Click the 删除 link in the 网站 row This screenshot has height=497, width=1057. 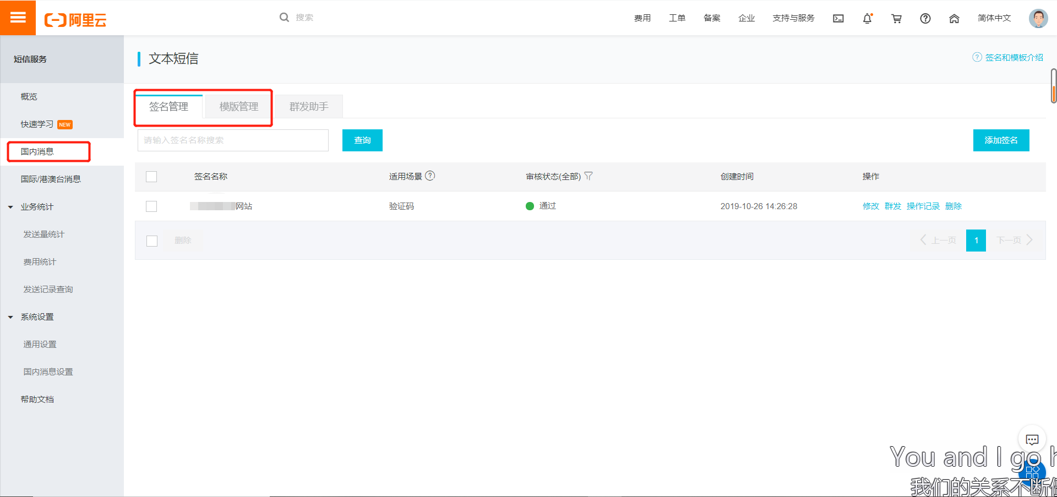(x=954, y=206)
